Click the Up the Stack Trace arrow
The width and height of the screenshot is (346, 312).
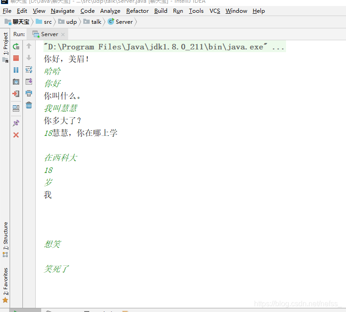tap(29, 46)
